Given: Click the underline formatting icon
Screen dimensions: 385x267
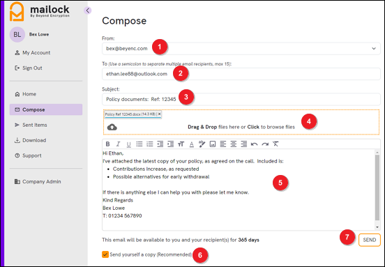Looking at the screenshot, I should point(128,144).
